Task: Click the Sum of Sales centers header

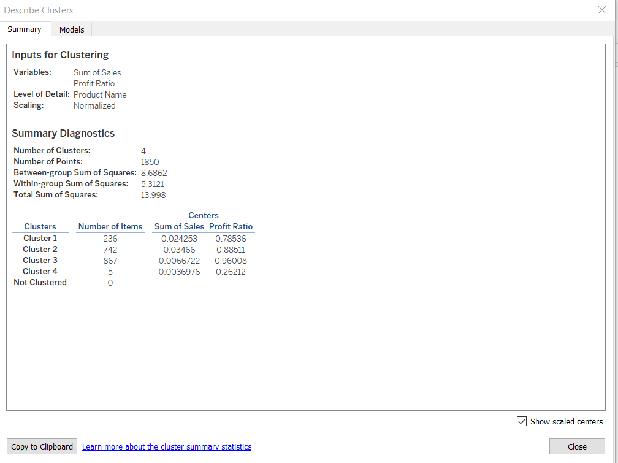Action: click(x=179, y=226)
